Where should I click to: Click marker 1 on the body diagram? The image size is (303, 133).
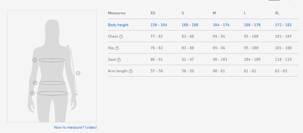pos(35,60)
